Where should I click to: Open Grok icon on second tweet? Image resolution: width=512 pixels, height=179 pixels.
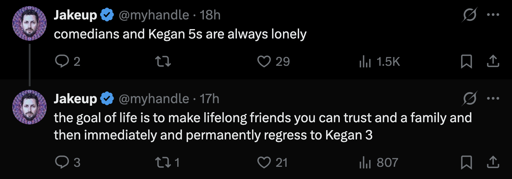click(470, 98)
